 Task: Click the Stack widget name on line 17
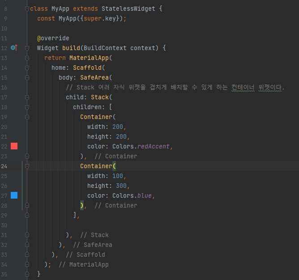(x=100, y=98)
